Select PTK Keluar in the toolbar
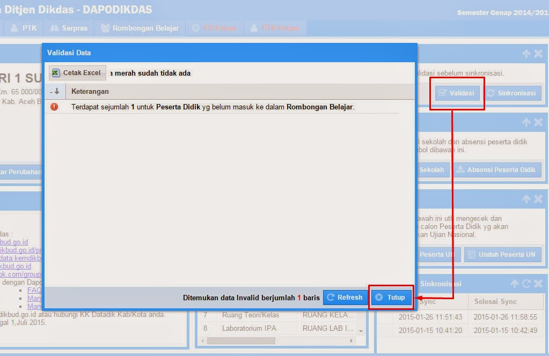This screenshot has width=549, height=356. (x=275, y=27)
